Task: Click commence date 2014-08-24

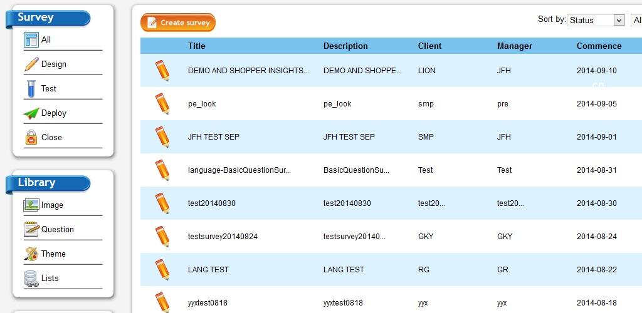Action: click(597, 236)
